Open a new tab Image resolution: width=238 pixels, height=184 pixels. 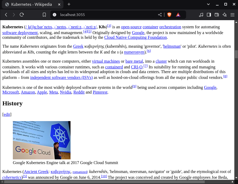pyautogui.click(x=69, y=4)
